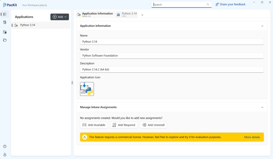
Task: Select the Python 3.14 app icon in Applications list
Action: 16,25
